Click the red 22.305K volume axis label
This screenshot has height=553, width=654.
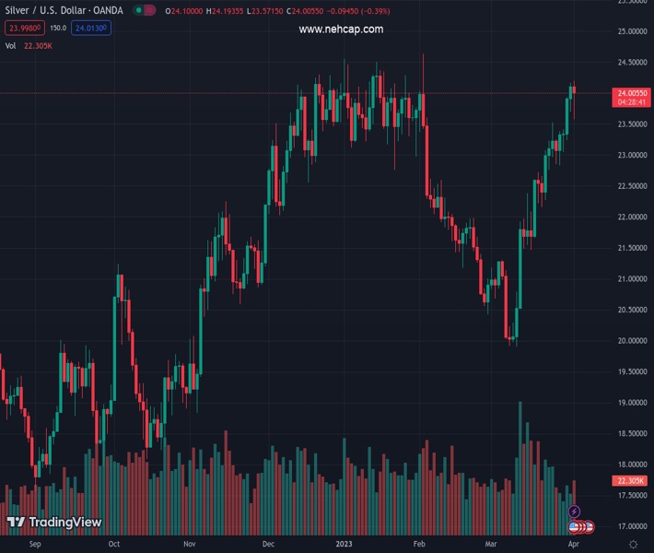[x=632, y=481]
